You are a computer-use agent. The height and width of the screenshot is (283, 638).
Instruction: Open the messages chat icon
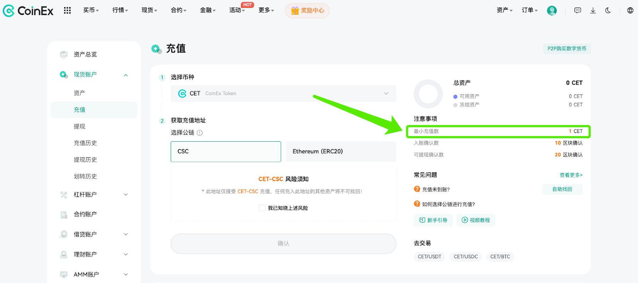[577, 10]
